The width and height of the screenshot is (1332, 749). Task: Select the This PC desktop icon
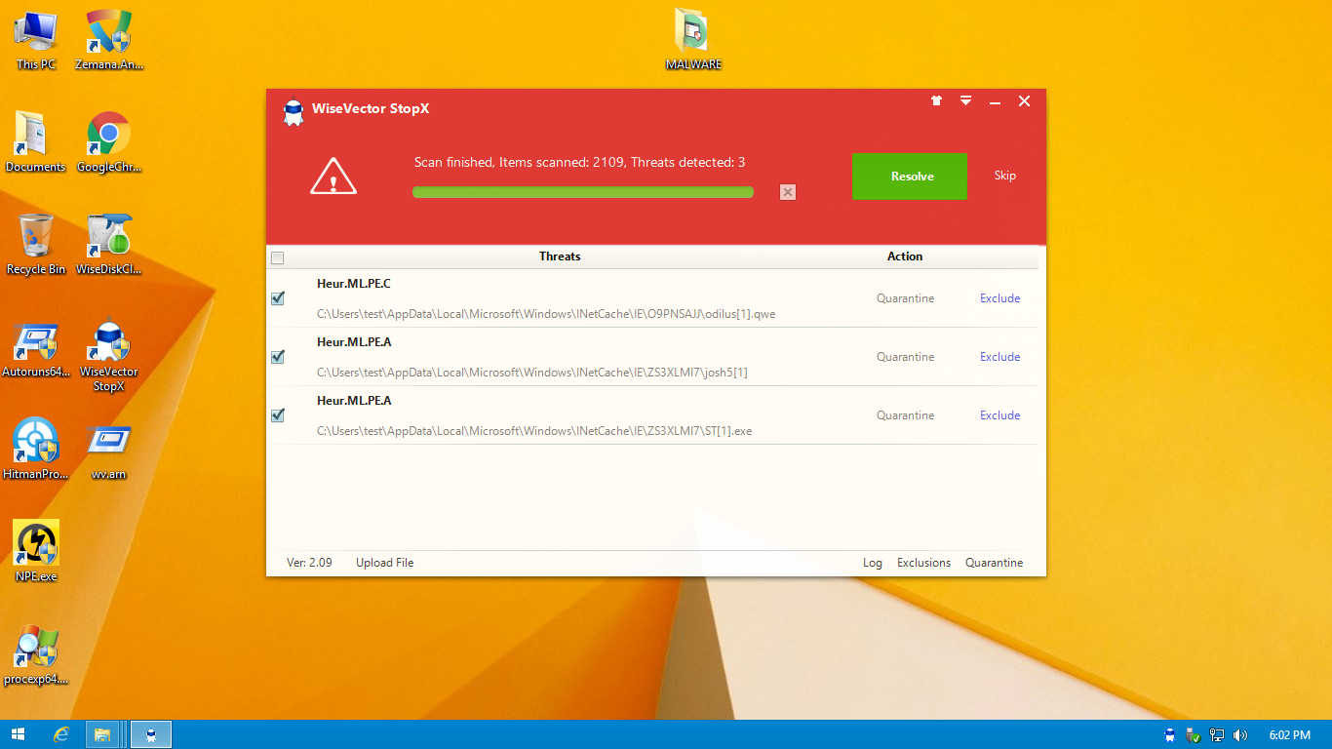36,41
